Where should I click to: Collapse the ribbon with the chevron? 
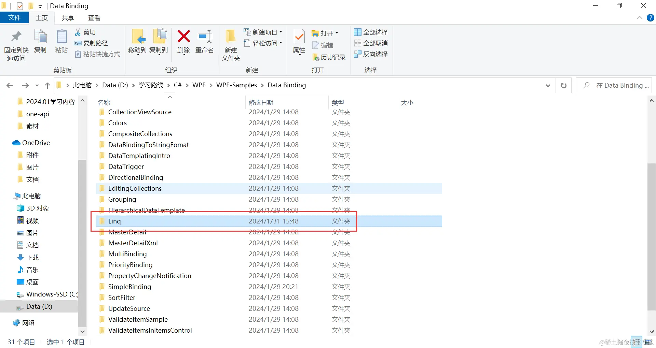pyautogui.click(x=640, y=18)
